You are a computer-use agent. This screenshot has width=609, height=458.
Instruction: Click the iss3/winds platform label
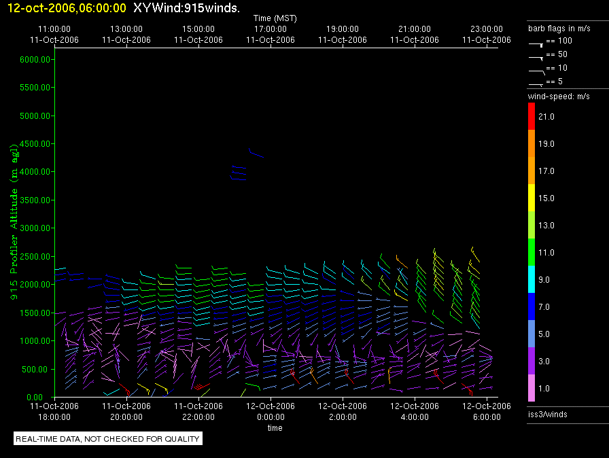click(x=547, y=415)
